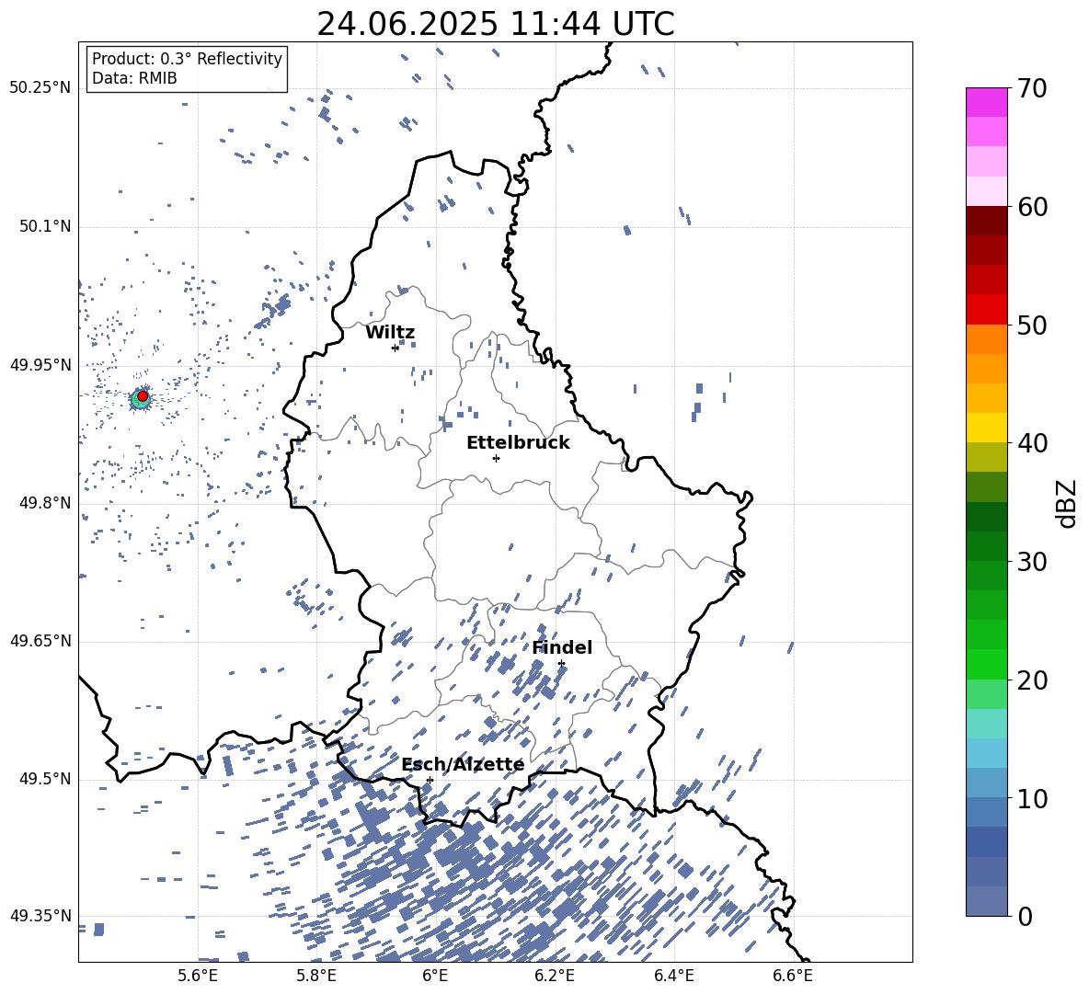Click the 60 tick label on colorbar
The height and width of the screenshot is (994, 1089).
[1032, 207]
